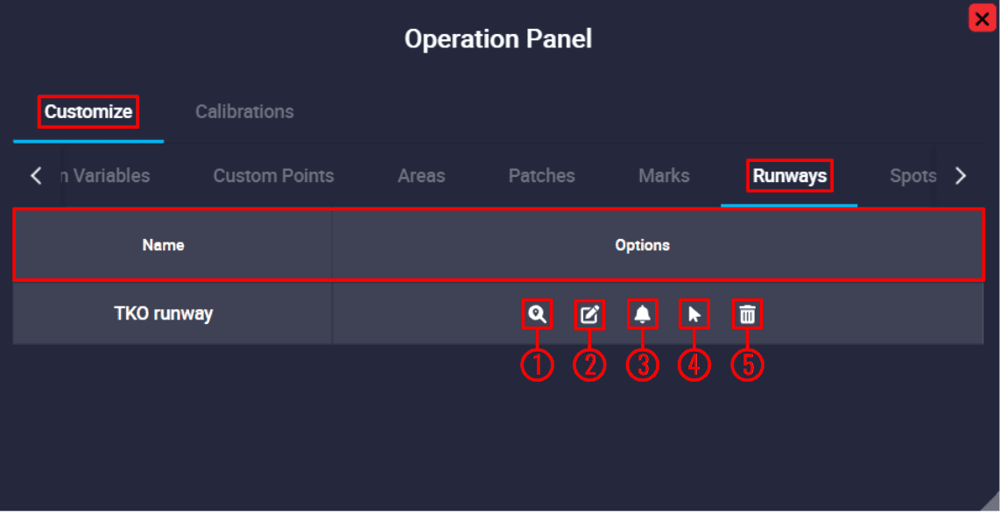Open the Areas tab

(421, 176)
